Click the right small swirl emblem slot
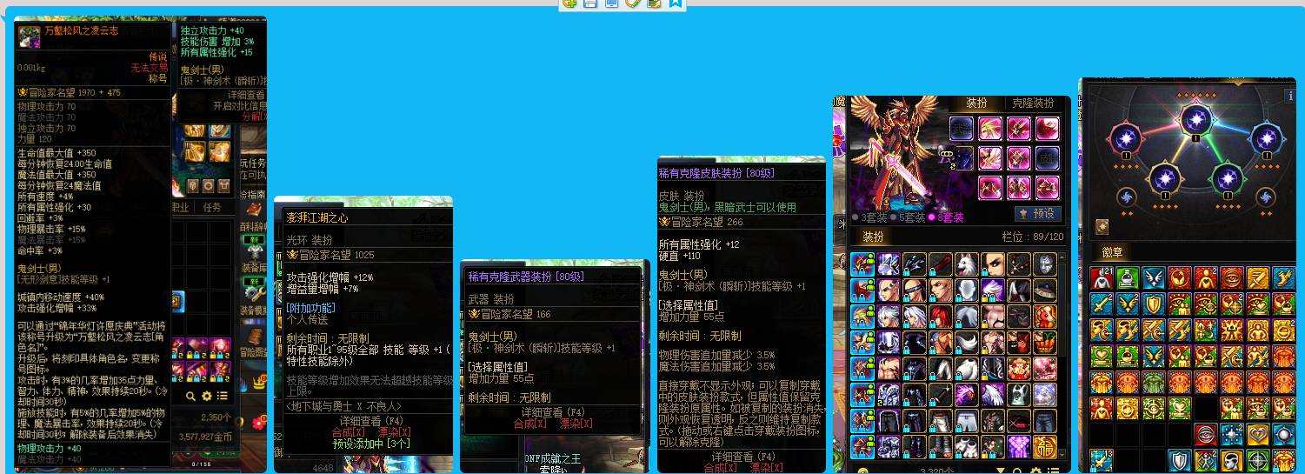1305x474 pixels. [x=1265, y=197]
